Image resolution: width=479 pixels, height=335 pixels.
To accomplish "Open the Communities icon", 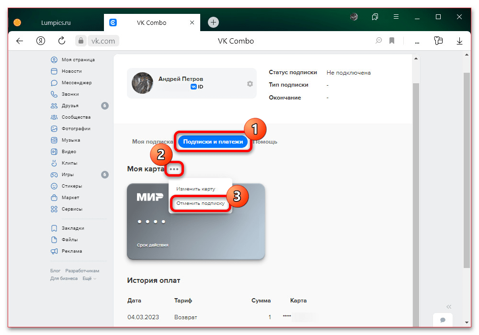I will [54, 117].
